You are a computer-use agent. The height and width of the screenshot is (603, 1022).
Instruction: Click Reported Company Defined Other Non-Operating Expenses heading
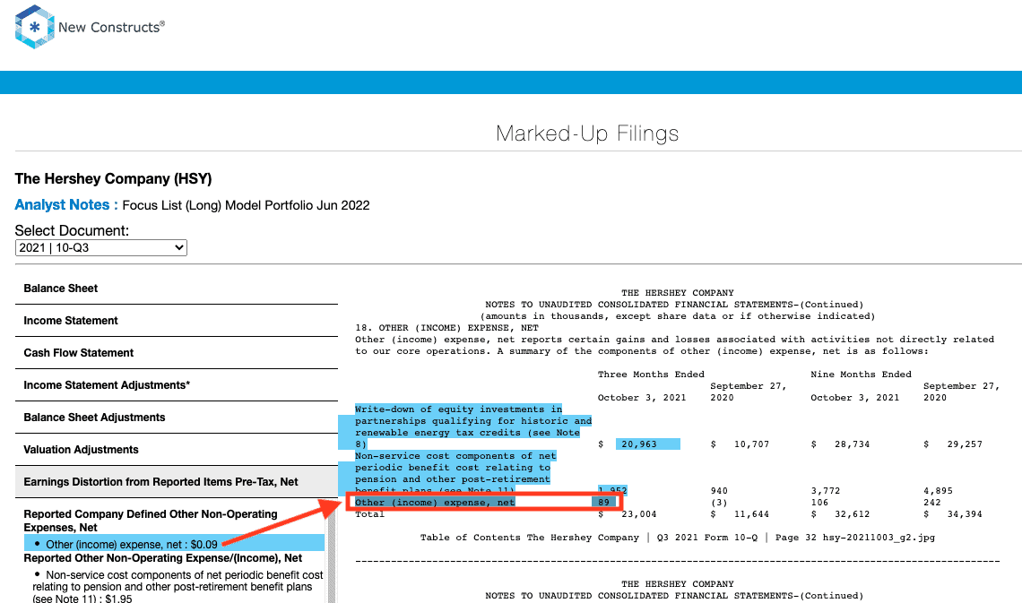151,521
